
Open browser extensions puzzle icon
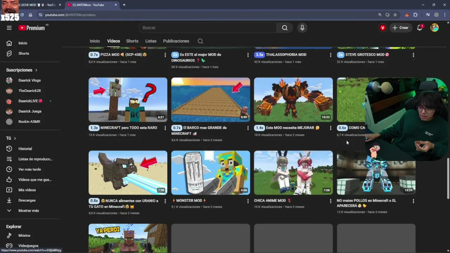(415, 15)
